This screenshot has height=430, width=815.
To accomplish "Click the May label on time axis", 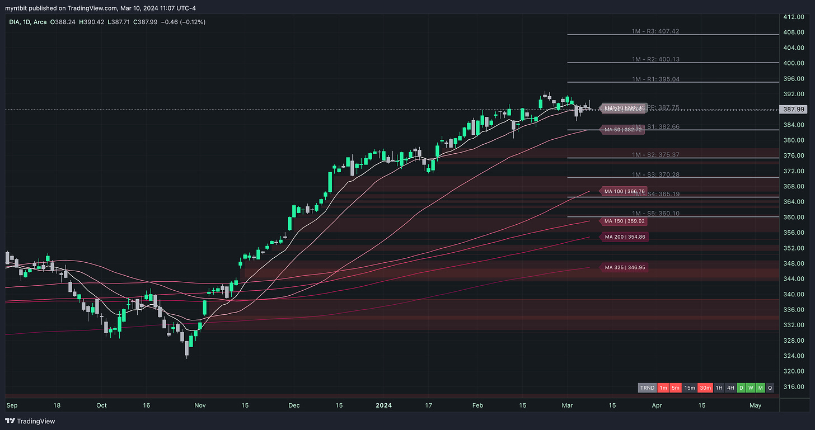I will tap(756, 405).
